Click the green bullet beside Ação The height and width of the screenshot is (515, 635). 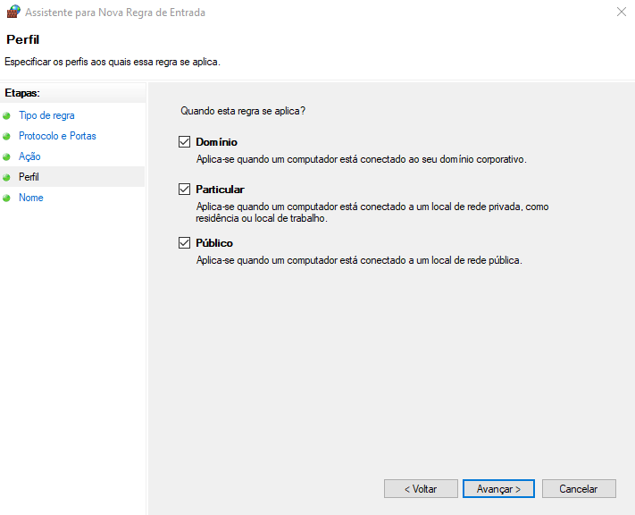[x=7, y=157]
